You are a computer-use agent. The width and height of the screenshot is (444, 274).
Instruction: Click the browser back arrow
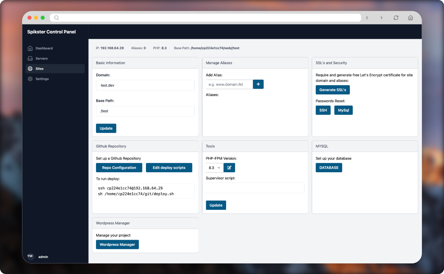point(367,18)
